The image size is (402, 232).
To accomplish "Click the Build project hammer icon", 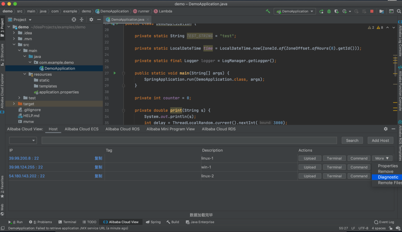I will pyautogui.click(x=268, y=11).
